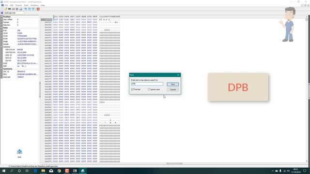The height and width of the screenshot is (174, 310).
Task: Select the OLE 64 datetime row
Action: tap(21, 61)
